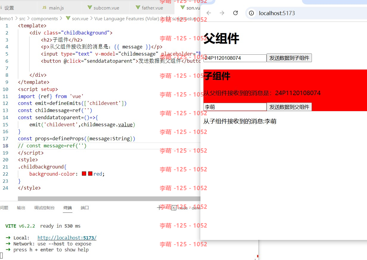Click 'VITE v6.2.2' in the terminal
The image size is (367, 260).
coord(20,226)
